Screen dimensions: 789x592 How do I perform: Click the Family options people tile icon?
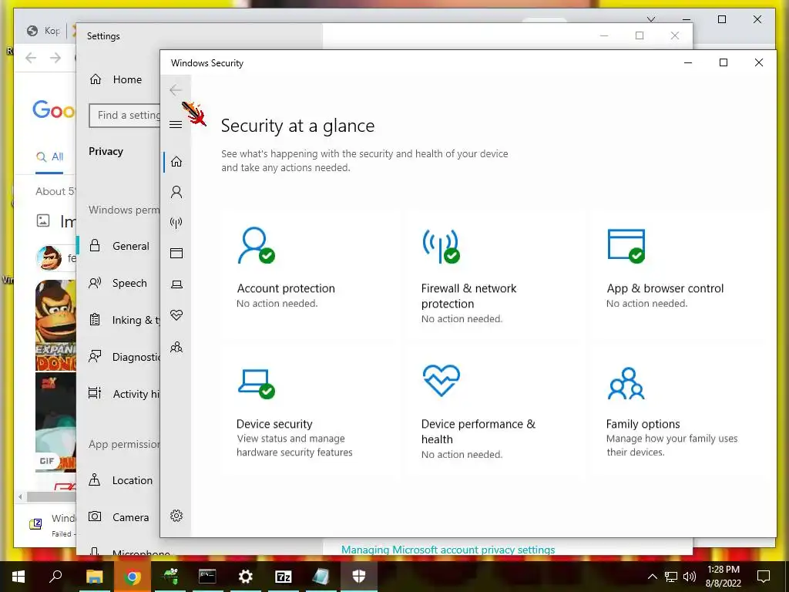pos(626,384)
